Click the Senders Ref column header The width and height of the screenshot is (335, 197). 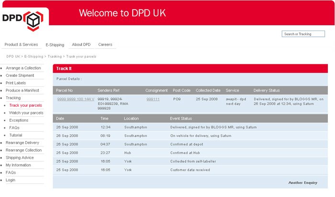tap(108, 91)
